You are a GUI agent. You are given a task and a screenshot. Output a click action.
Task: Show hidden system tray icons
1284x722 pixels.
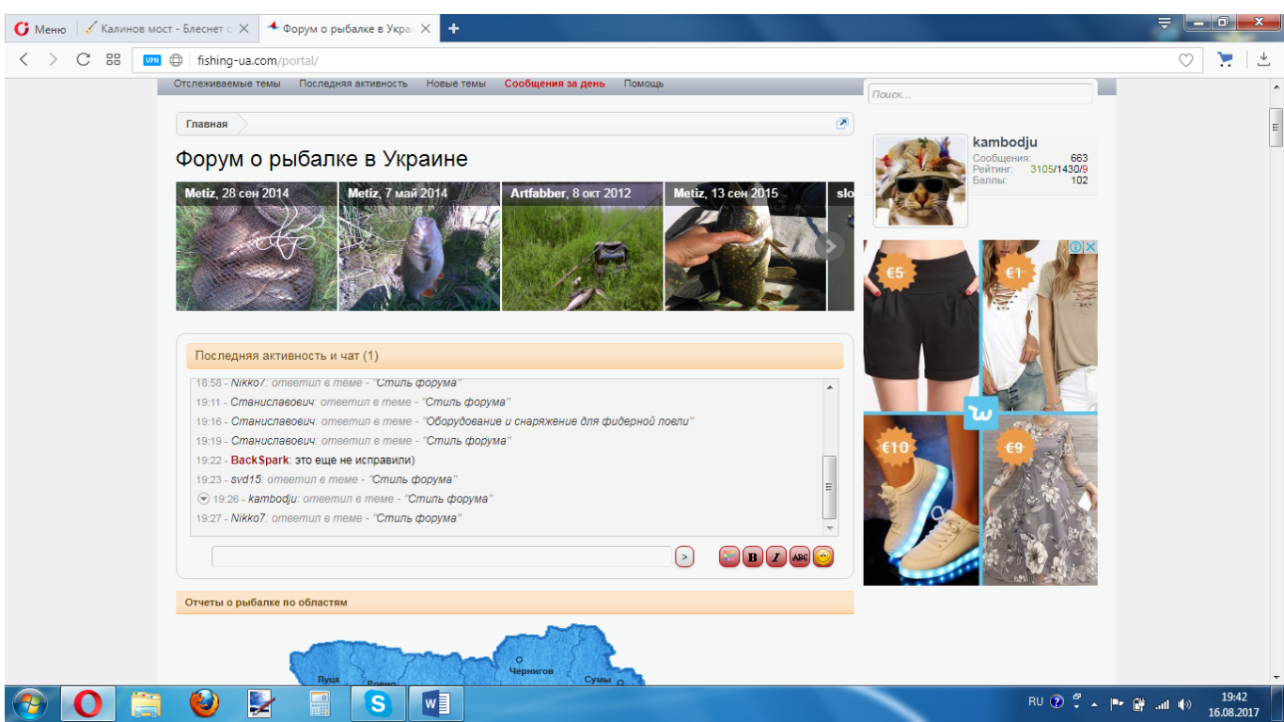point(1095,703)
